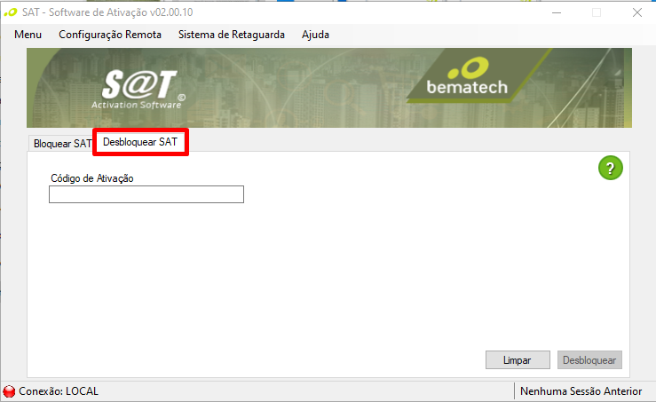This screenshot has width=656, height=402.
Task: Focus the Código de Ativação input field
Action: point(146,194)
